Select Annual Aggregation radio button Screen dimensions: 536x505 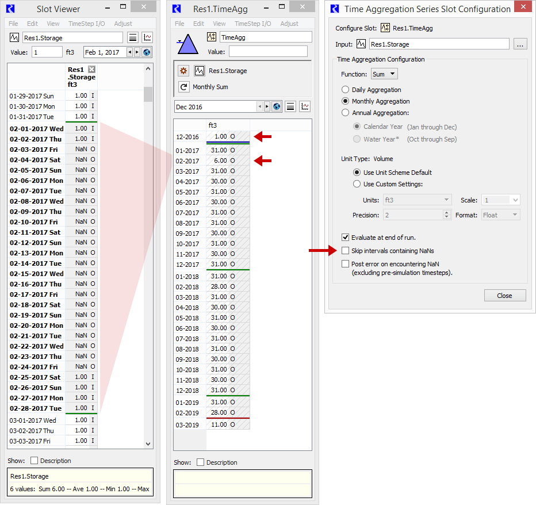pos(345,113)
